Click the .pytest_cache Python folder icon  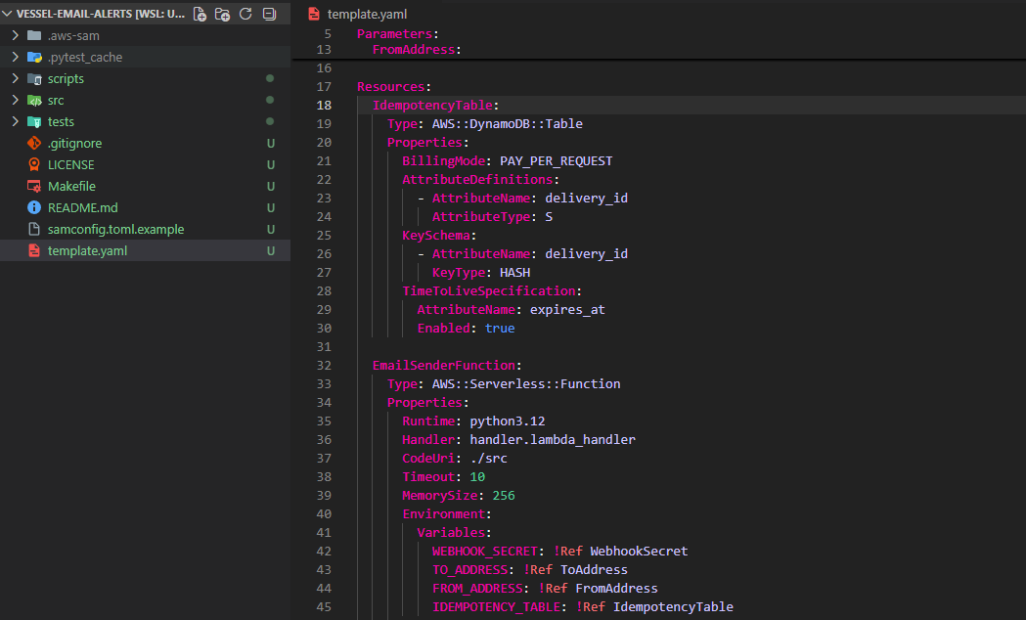click(x=34, y=57)
